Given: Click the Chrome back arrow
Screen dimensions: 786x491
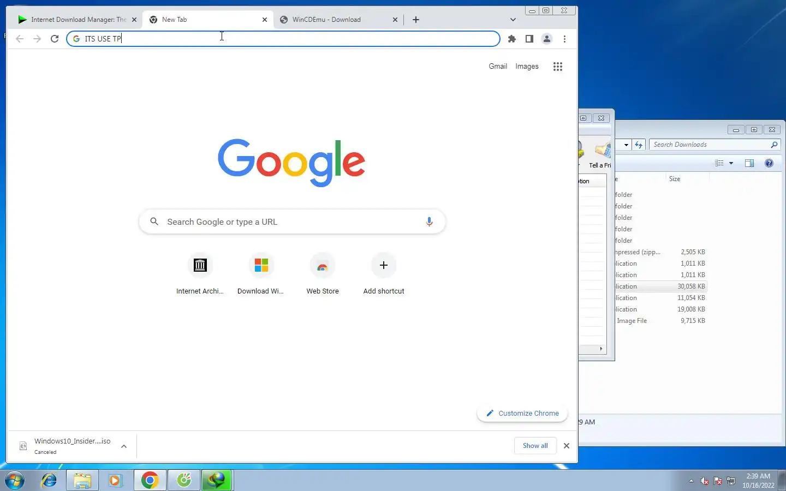Looking at the screenshot, I should (20, 39).
